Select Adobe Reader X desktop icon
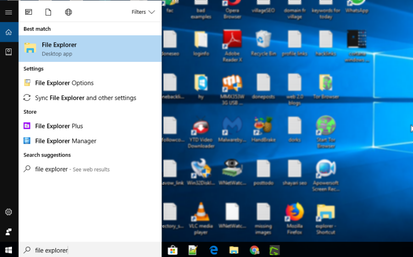Screen dimensions: 413x257 pos(232,45)
